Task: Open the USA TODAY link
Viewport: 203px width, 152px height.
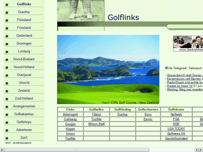Action: [x=176, y=129]
